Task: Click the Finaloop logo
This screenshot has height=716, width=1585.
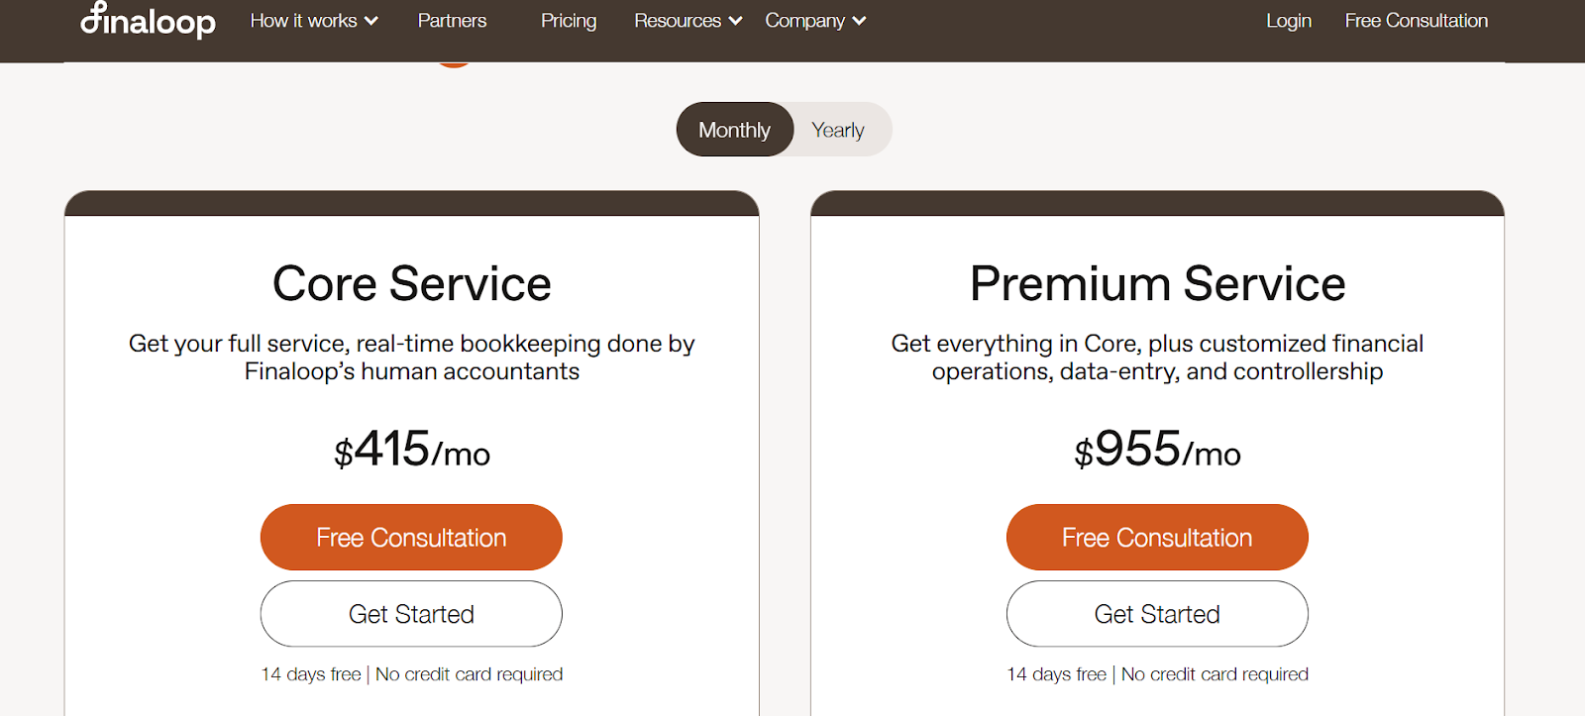Action: click(x=148, y=21)
